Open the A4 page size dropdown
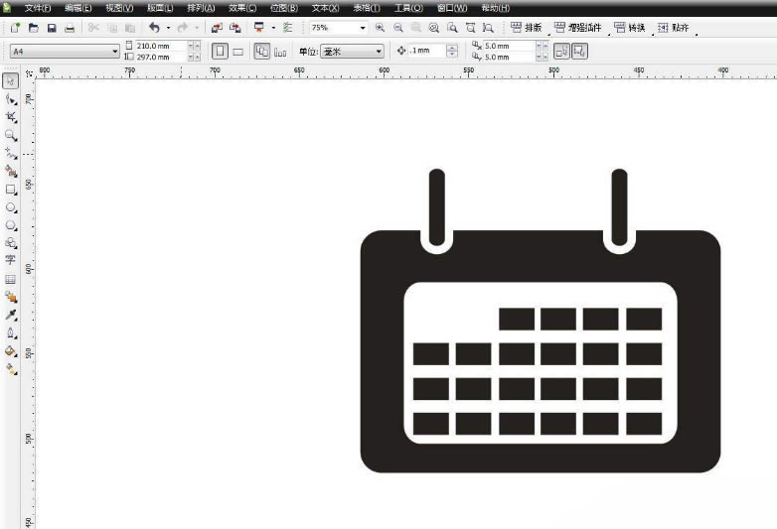The width and height of the screenshot is (777, 529). [x=65, y=51]
